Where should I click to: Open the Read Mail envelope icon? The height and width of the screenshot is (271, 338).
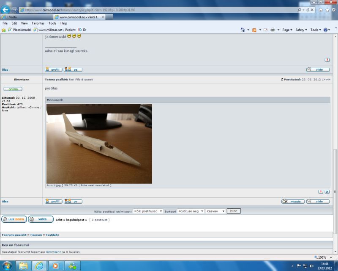pos(265,30)
